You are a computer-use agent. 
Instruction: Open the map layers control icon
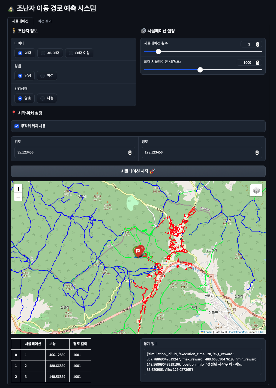[256, 190]
